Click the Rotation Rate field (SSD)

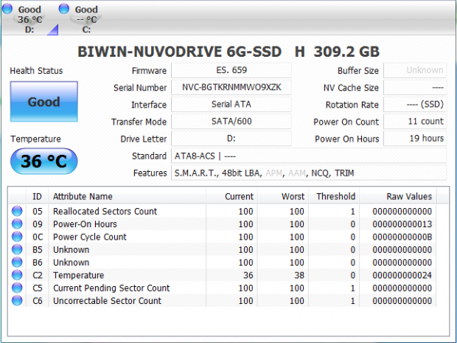point(415,105)
